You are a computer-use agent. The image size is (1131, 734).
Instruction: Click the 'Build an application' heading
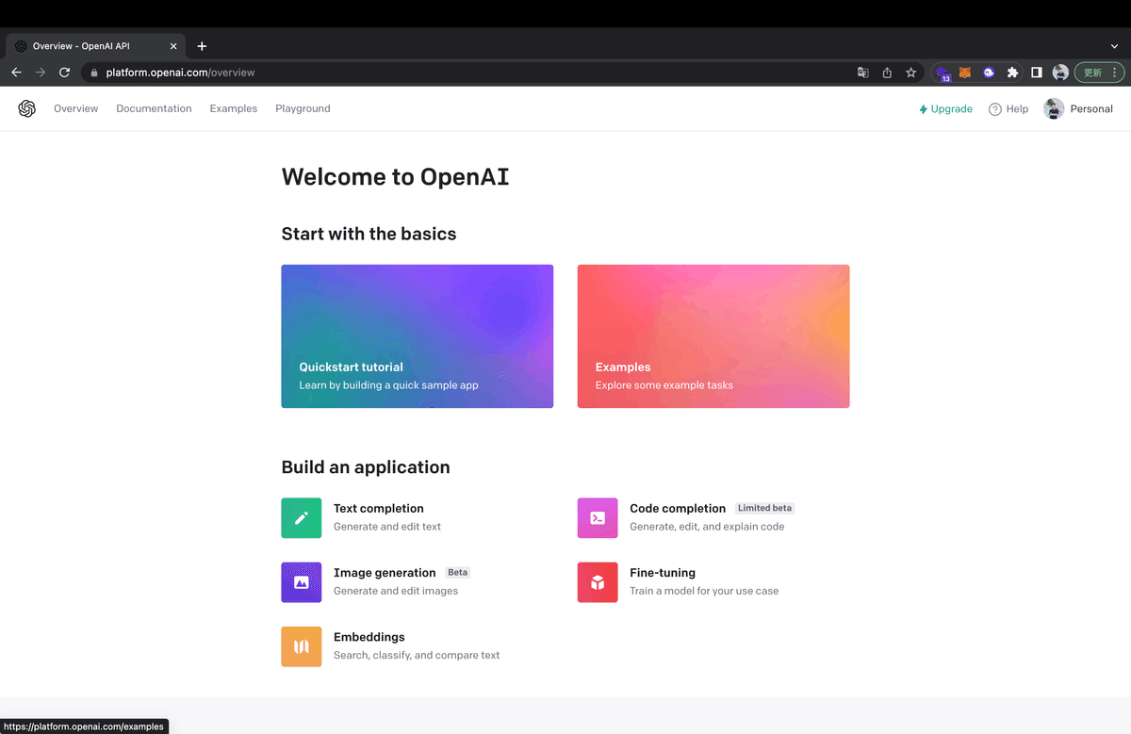(x=366, y=467)
